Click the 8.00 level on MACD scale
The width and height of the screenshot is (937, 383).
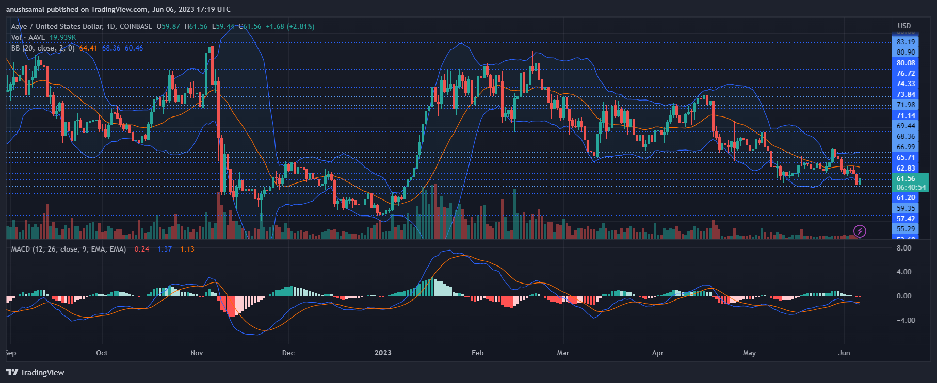[904, 248]
